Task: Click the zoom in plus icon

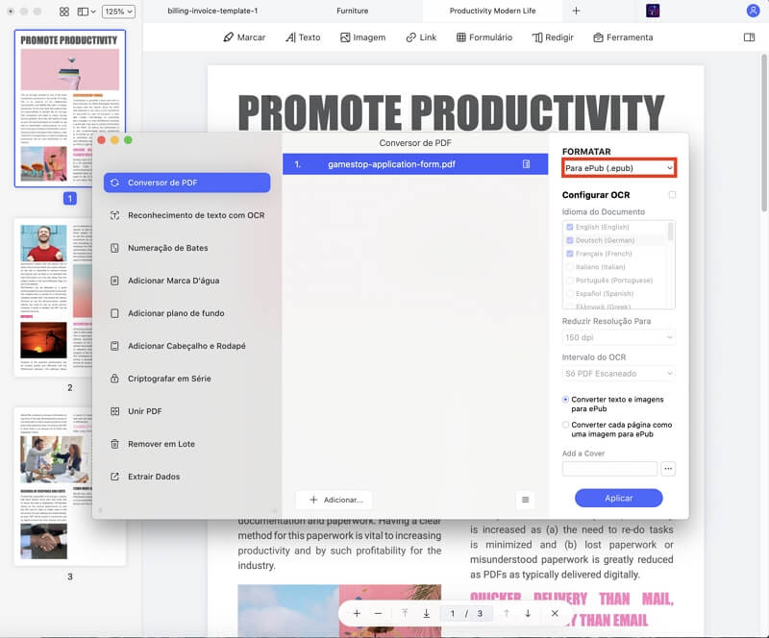Action: 357,613
